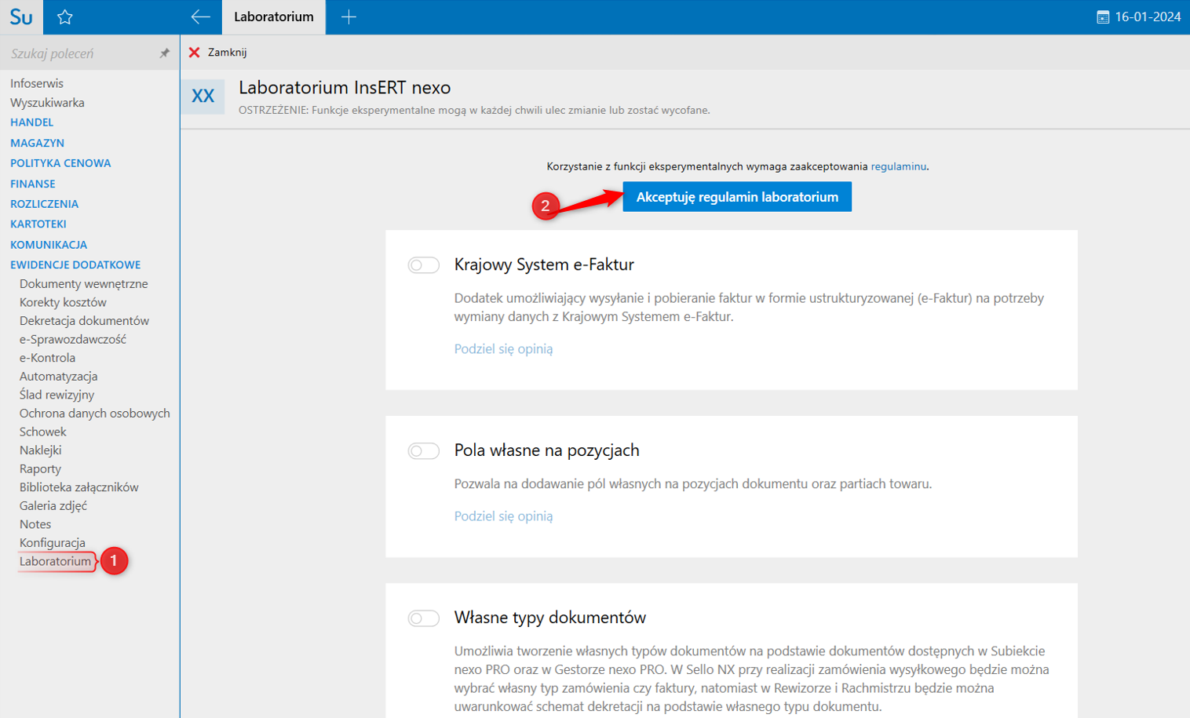Click the Su application logo icon

tap(21, 16)
